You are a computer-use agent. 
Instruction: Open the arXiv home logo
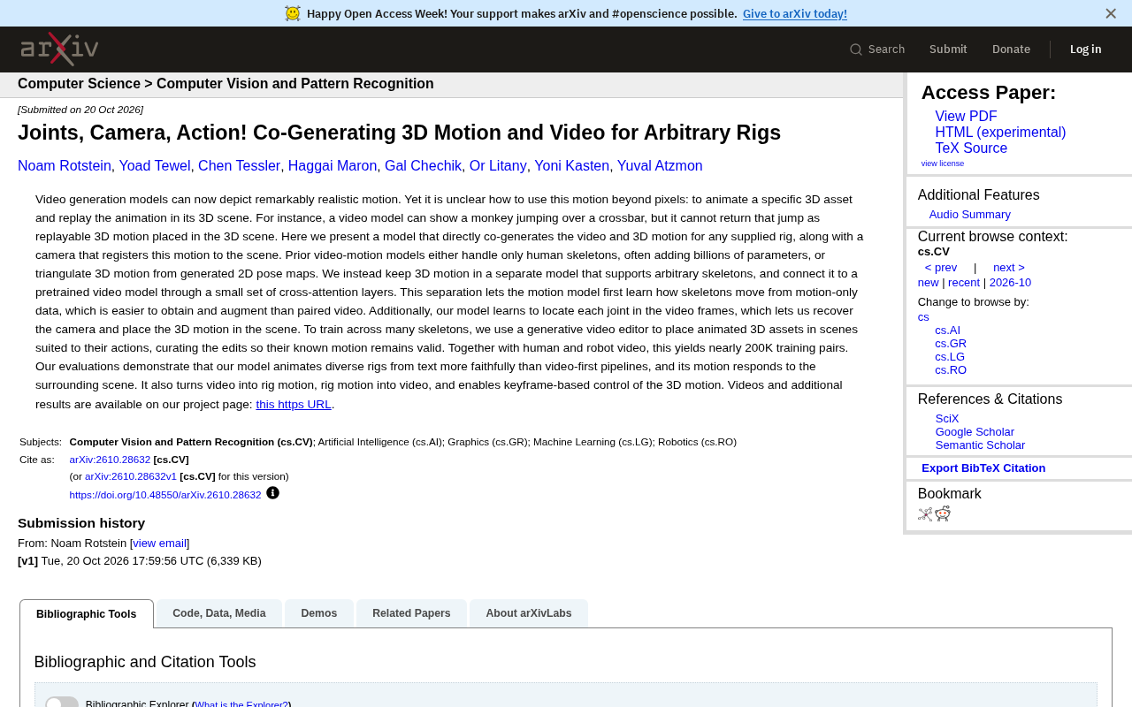[59, 49]
